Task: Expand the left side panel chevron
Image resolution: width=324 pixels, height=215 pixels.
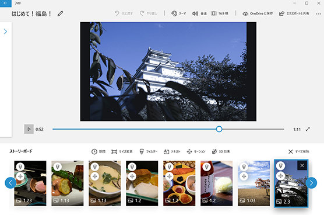Action: tap(6, 32)
